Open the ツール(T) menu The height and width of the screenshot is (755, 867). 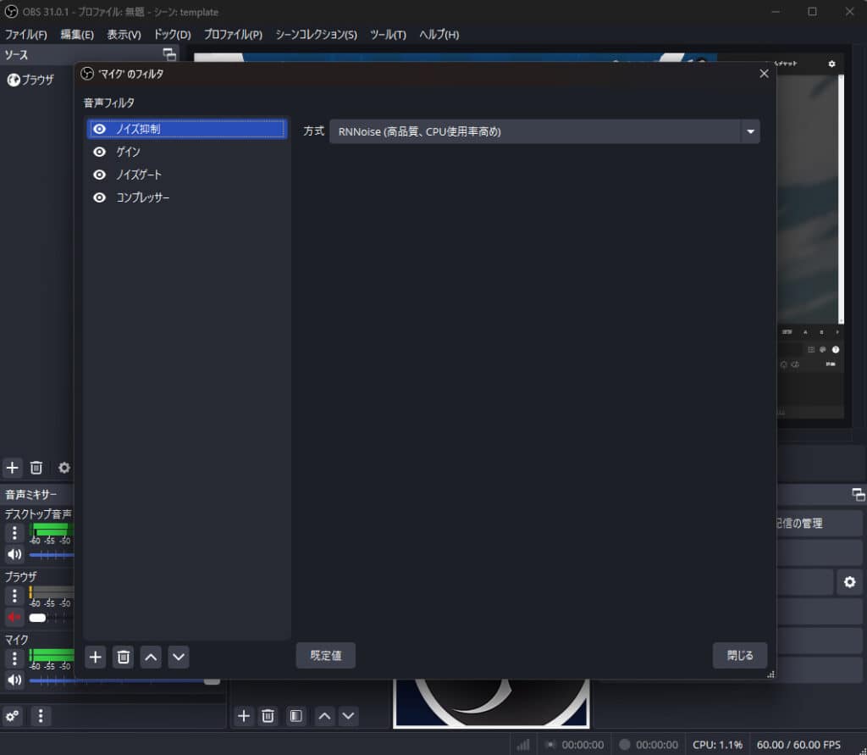[388, 35]
